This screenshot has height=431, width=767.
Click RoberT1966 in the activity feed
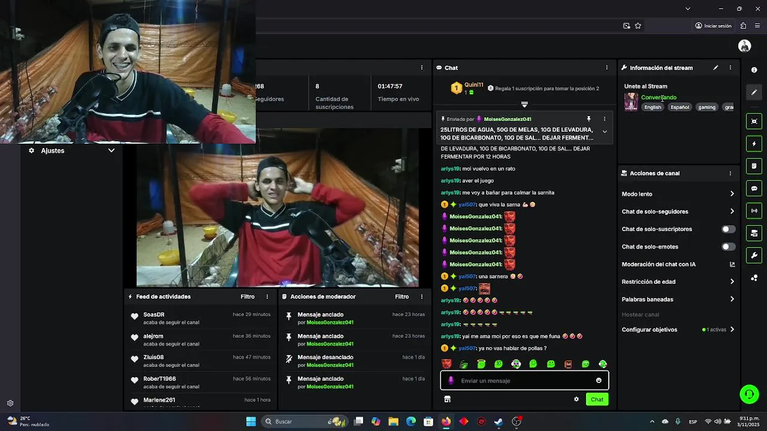[159, 379]
